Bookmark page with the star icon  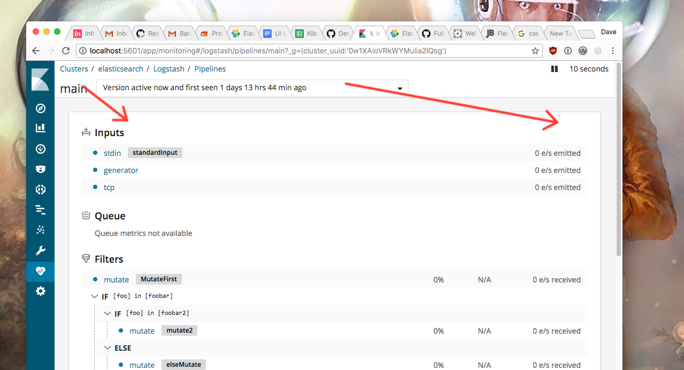(x=535, y=51)
